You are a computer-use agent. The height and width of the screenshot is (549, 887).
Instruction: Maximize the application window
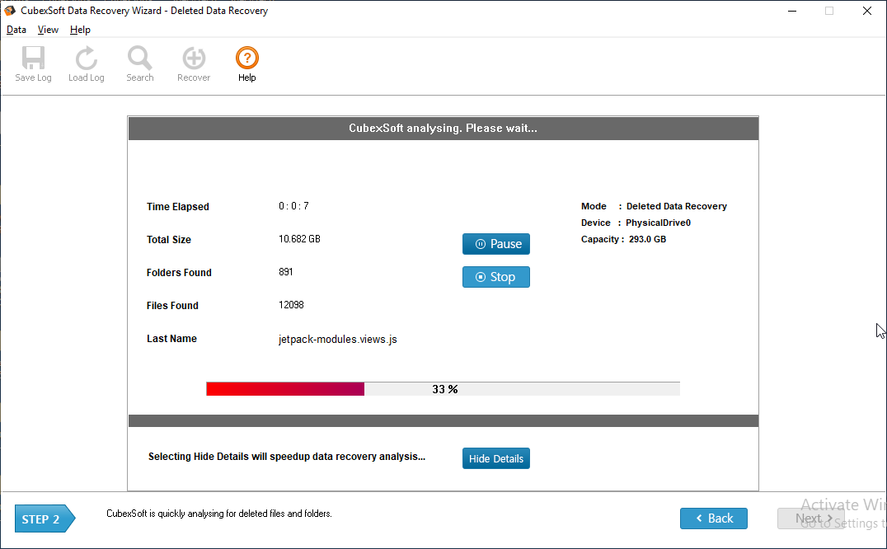click(x=829, y=11)
